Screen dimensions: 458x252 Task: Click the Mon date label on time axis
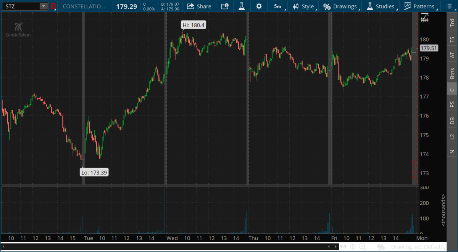click(421, 238)
